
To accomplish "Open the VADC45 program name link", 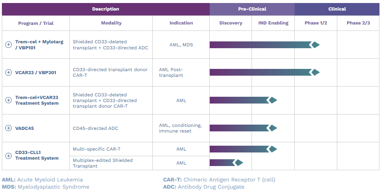I will coord(25,128).
